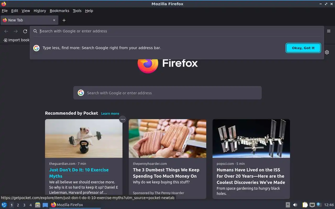Click the back navigation arrow
Viewport: 335px width, 209px height.
tap(6, 31)
